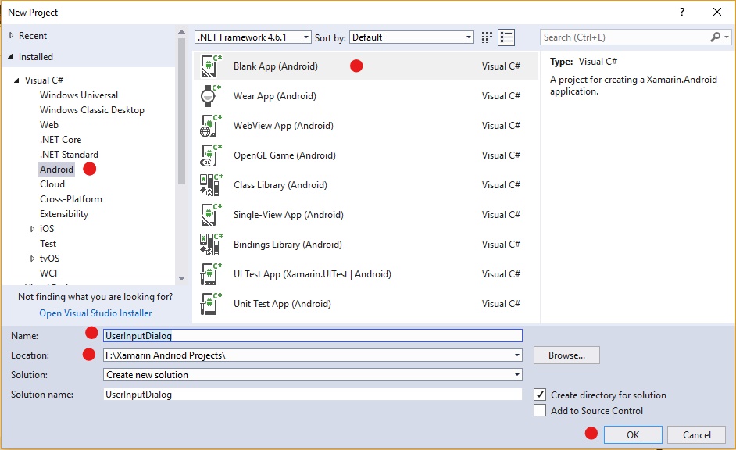736x450 pixels.
Task: Select the Android category
Action: pyautogui.click(x=56, y=170)
